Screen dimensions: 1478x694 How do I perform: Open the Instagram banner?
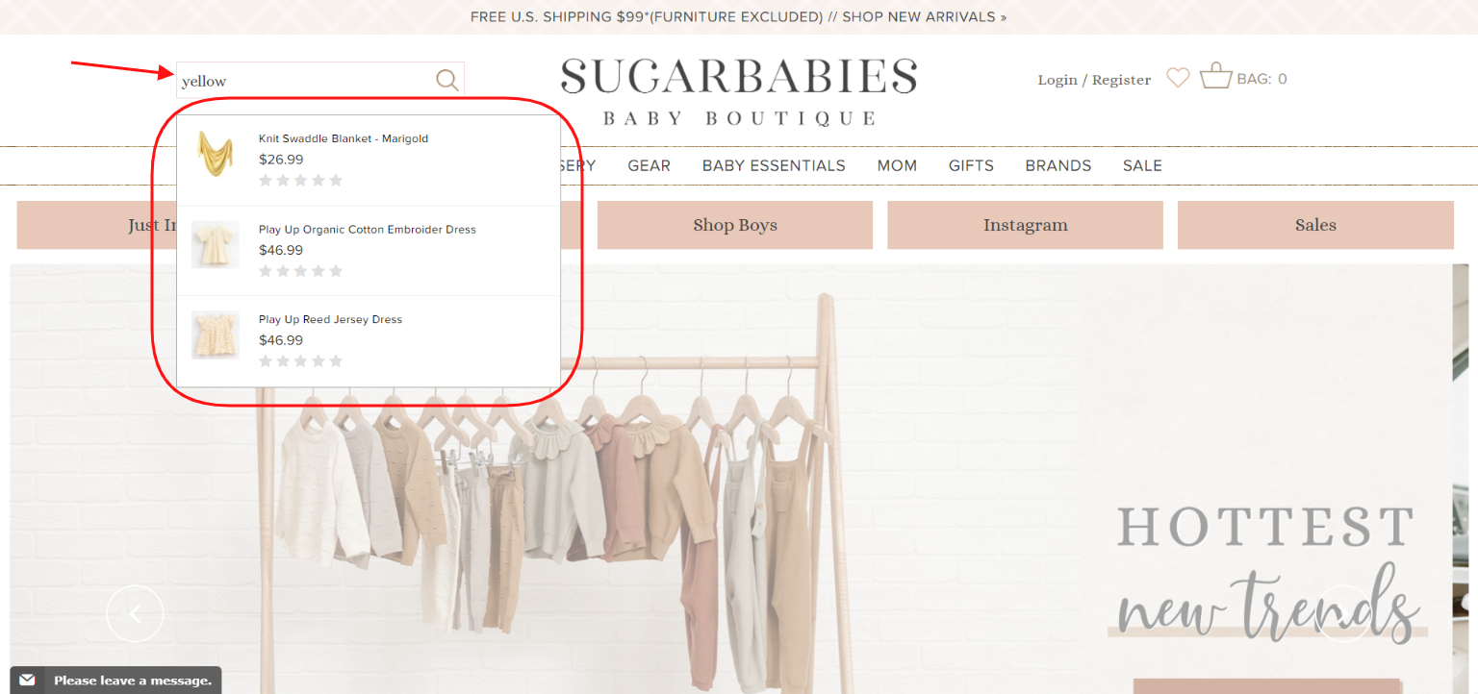click(x=1025, y=224)
